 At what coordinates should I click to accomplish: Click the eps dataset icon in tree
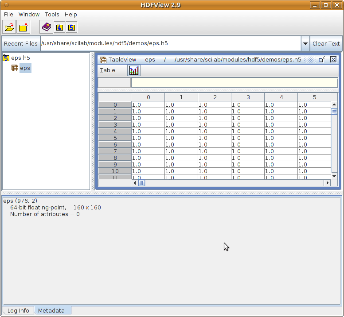[15, 68]
